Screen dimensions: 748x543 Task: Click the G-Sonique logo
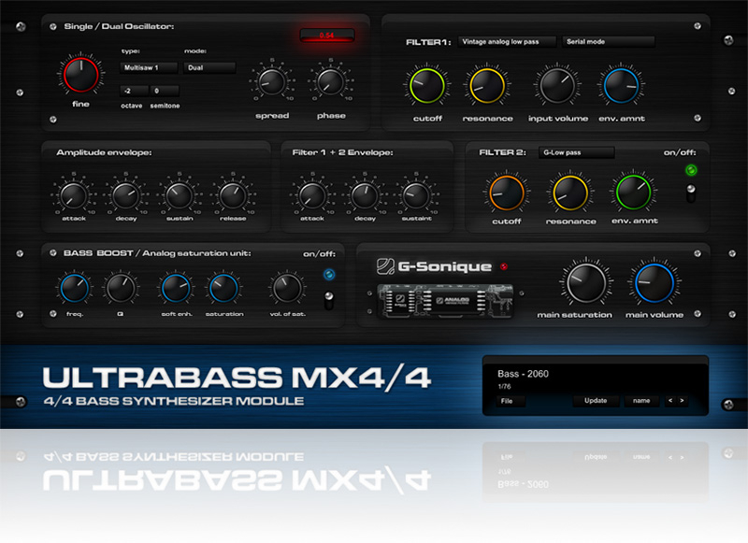point(434,266)
